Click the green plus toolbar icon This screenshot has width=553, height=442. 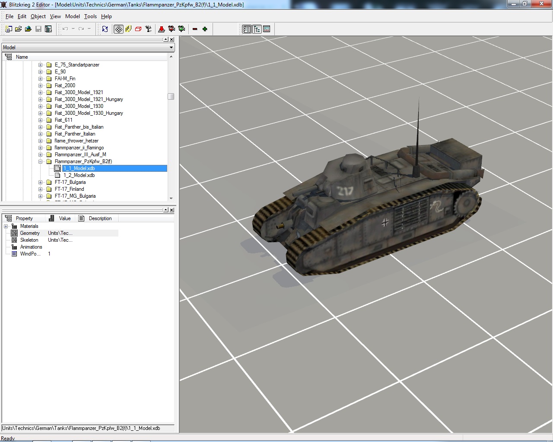pyautogui.click(x=205, y=29)
